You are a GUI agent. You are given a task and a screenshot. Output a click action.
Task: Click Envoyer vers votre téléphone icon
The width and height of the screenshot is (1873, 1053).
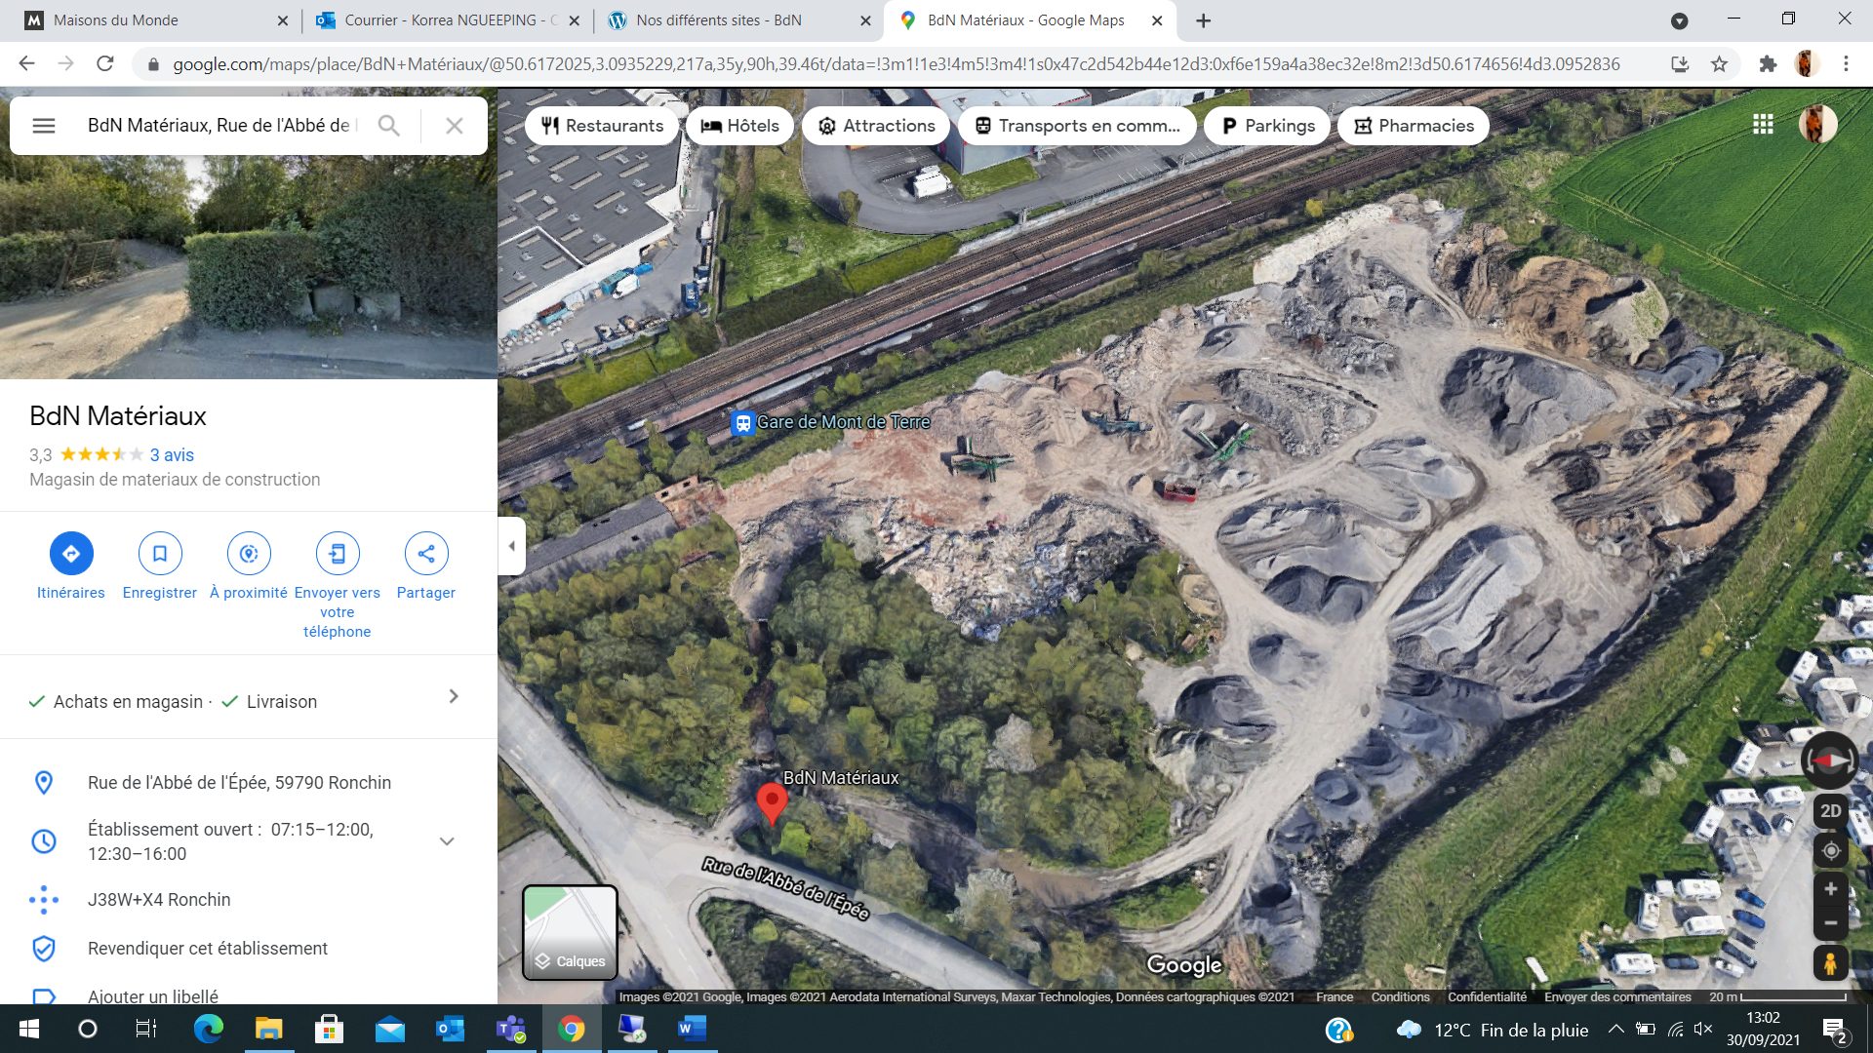338,553
